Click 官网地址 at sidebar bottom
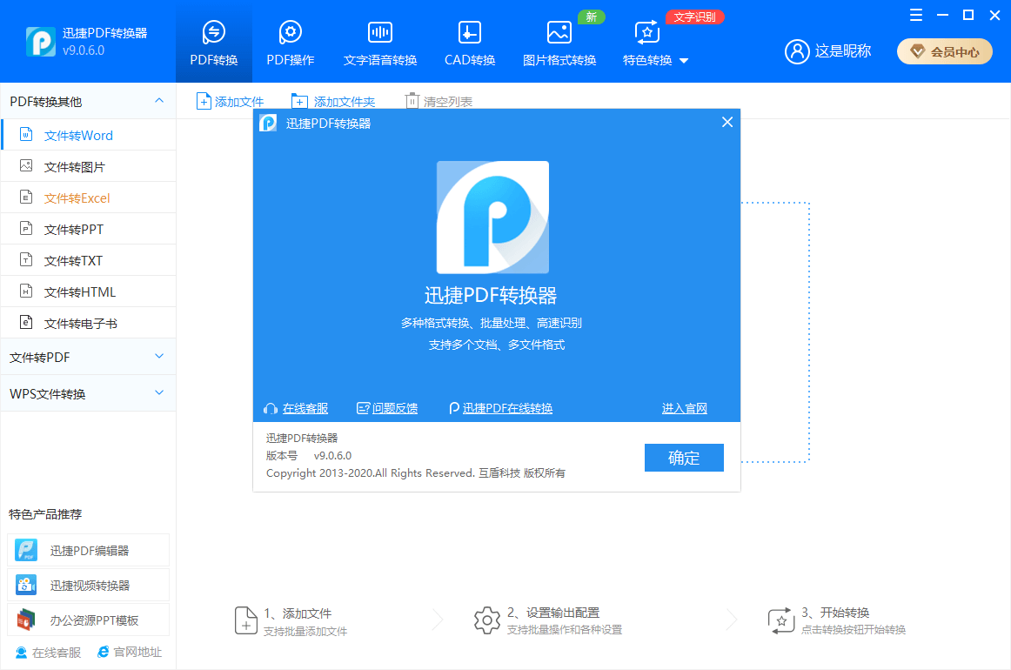Viewport: 1011px width, 670px height. 130,653
